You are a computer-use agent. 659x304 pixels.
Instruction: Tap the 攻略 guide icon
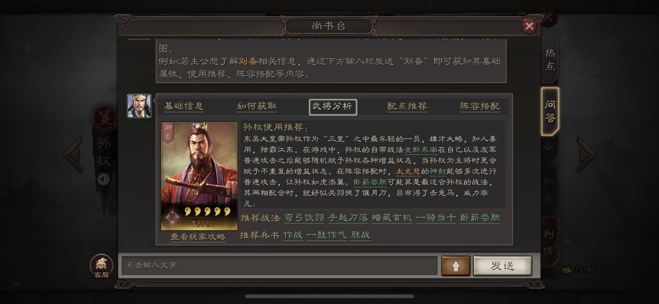click(x=579, y=270)
